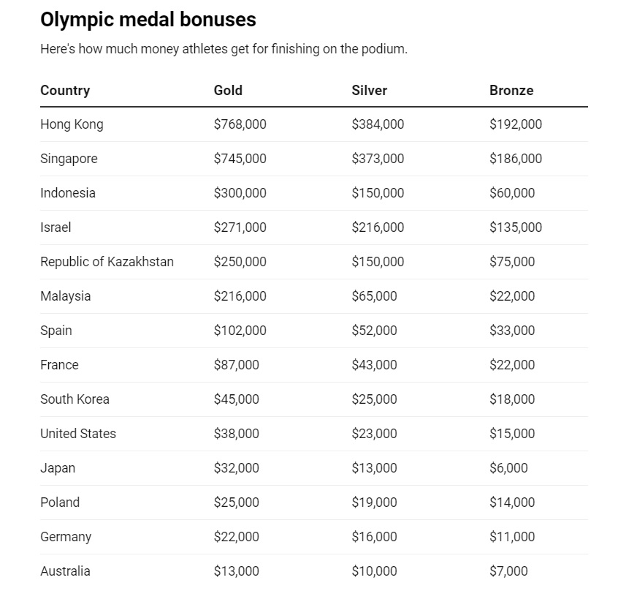Screen dimensions: 618x591
Task: Click Australia's bronze value $7,000
Action: 508,571
